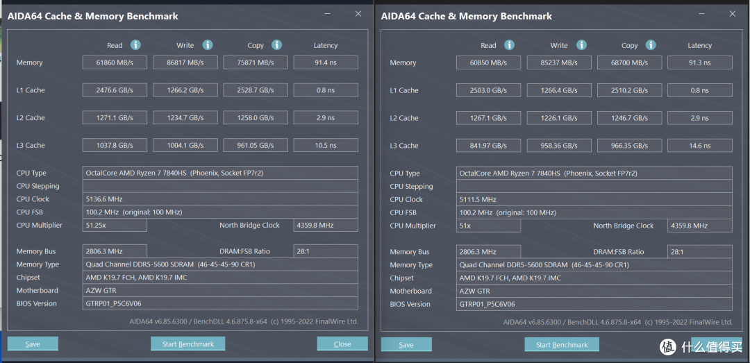Select L1 Cache copy 2510.2 GB/s
This screenshot has height=363, width=750.
click(x=629, y=90)
